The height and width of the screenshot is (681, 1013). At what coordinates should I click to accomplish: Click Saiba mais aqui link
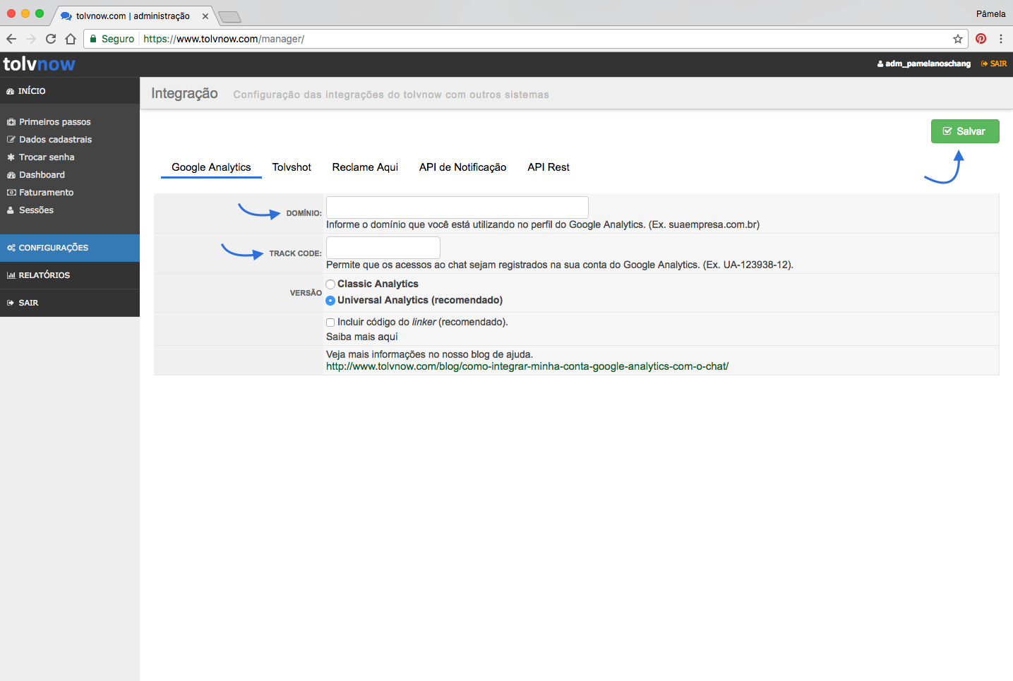click(x=362, y=337)
